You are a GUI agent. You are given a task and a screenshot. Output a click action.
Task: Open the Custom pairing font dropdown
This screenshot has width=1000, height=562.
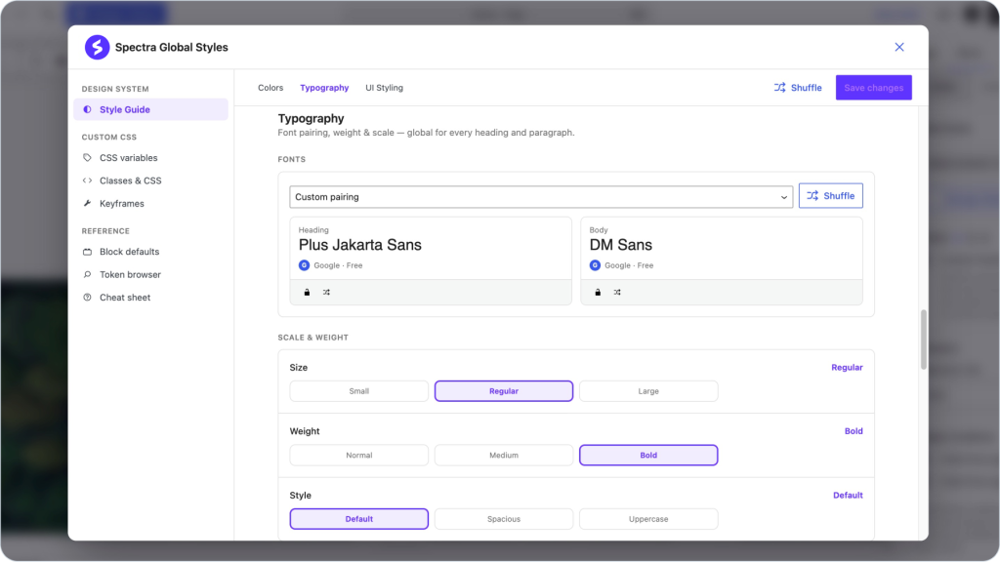541,197
